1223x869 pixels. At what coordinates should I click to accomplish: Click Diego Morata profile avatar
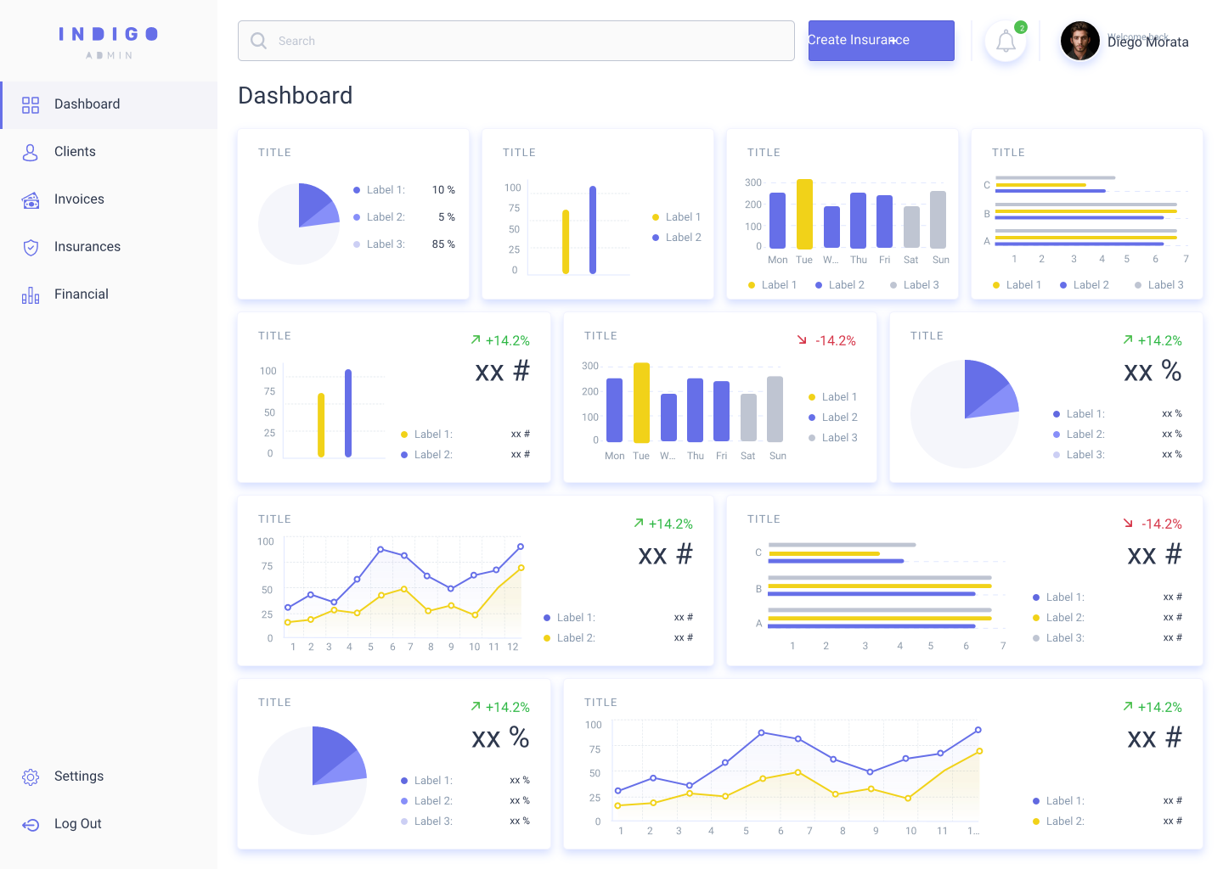[1080, 41]
